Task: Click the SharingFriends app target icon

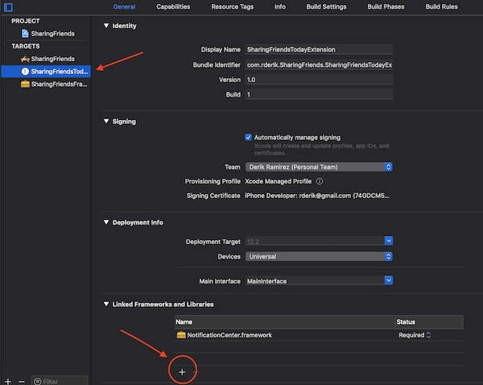Action: click(25, 59)
